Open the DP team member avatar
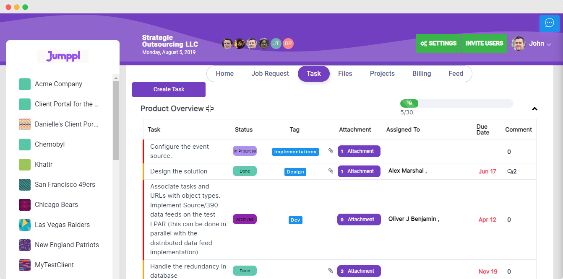This screenshot has width=563, height=279. (288, 43)
